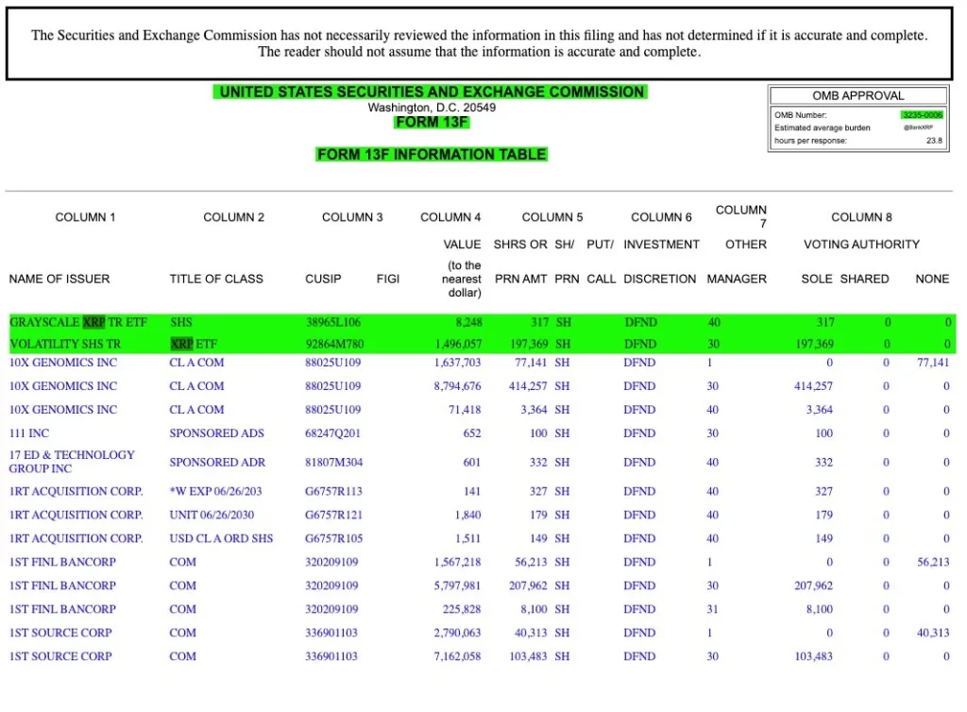Screen dimensions: 967x712
Task: Click the value 8,794,676 for 10X Genomics
Action: pyautogui.click(x=458, y=386)
